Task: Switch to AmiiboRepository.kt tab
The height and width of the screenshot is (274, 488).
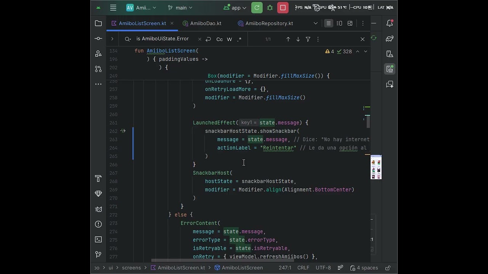Action: [x=265, y=23]
